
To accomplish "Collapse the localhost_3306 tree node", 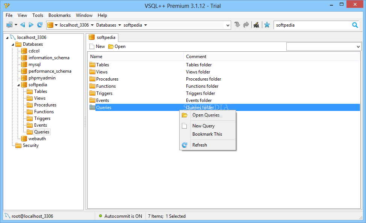I will [x=7, y=38].
